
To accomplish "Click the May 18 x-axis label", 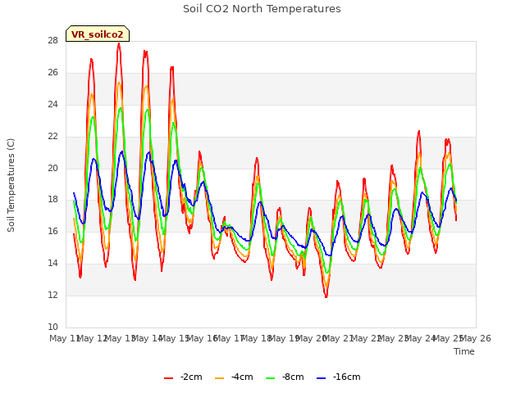I will (257, 338).
